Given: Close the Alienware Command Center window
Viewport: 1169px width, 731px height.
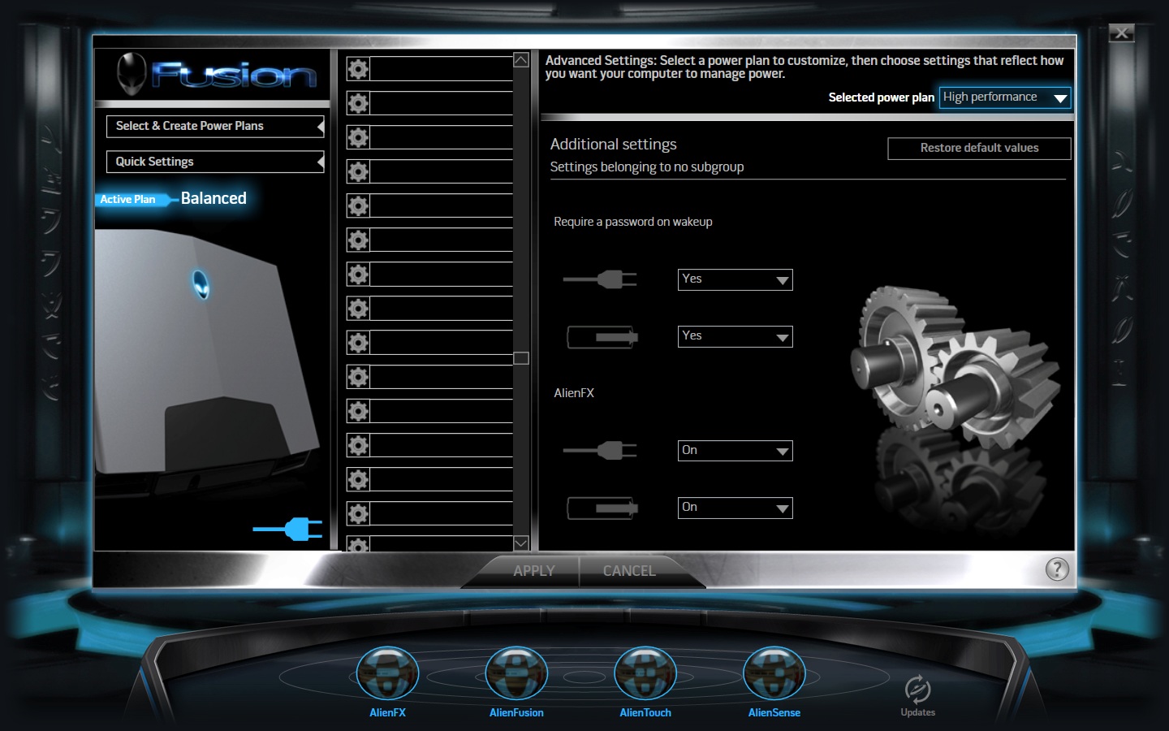Looking at the screenshot, I should click(1121, 32).
